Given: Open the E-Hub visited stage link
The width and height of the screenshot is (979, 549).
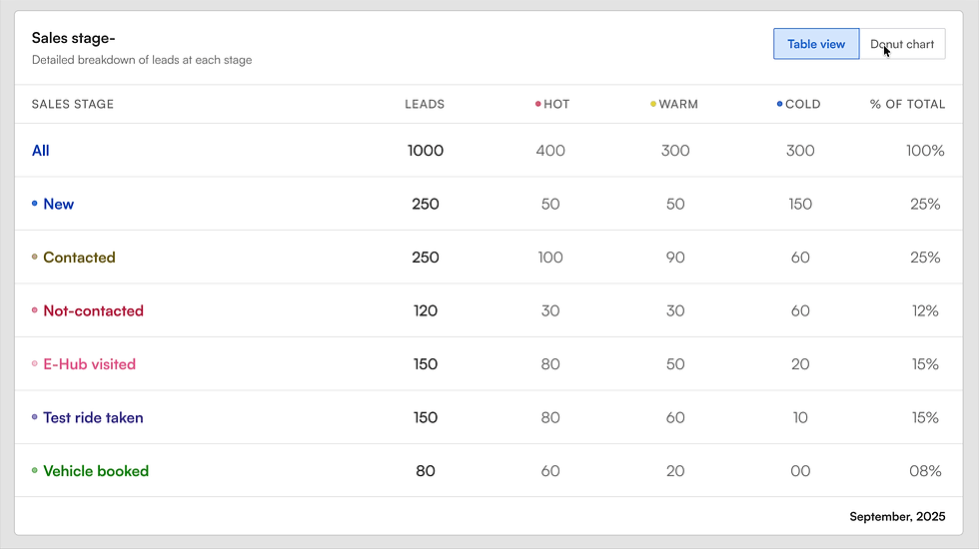Looking at the screenshot, I should (89, 364).
